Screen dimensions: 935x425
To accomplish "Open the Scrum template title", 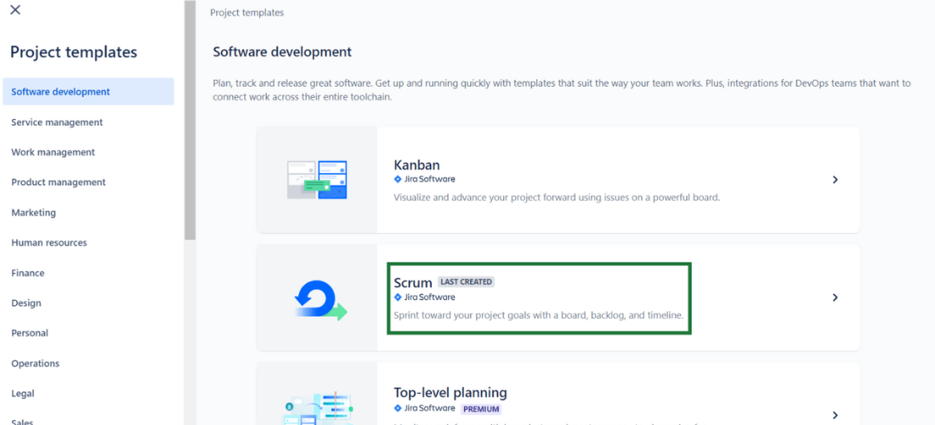I will point(412,282).
